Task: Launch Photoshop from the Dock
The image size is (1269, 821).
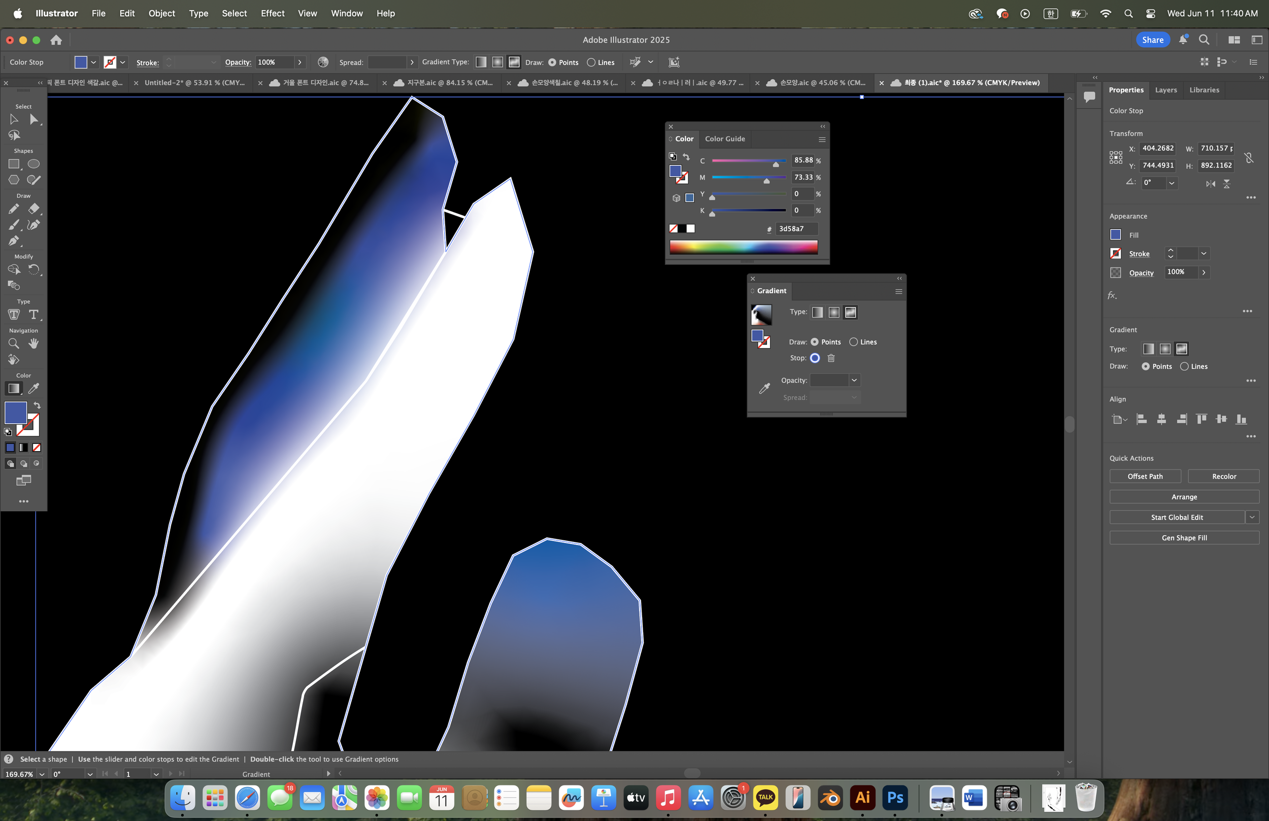Action: [895, 798]
